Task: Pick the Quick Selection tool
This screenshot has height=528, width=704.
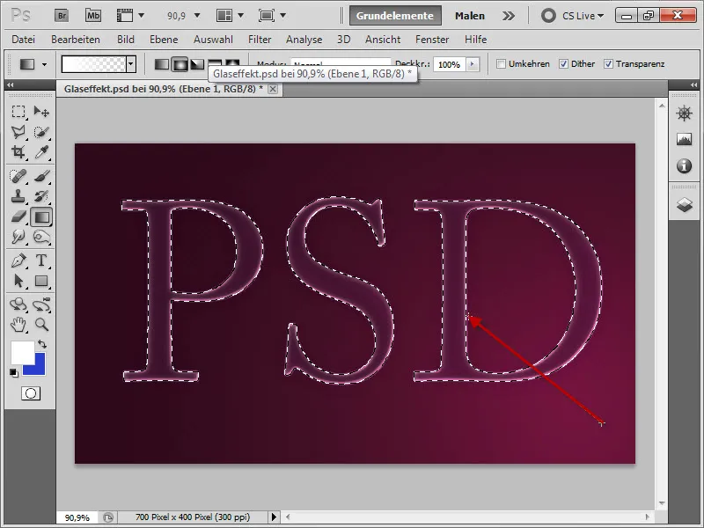Action: coord(41,132)
